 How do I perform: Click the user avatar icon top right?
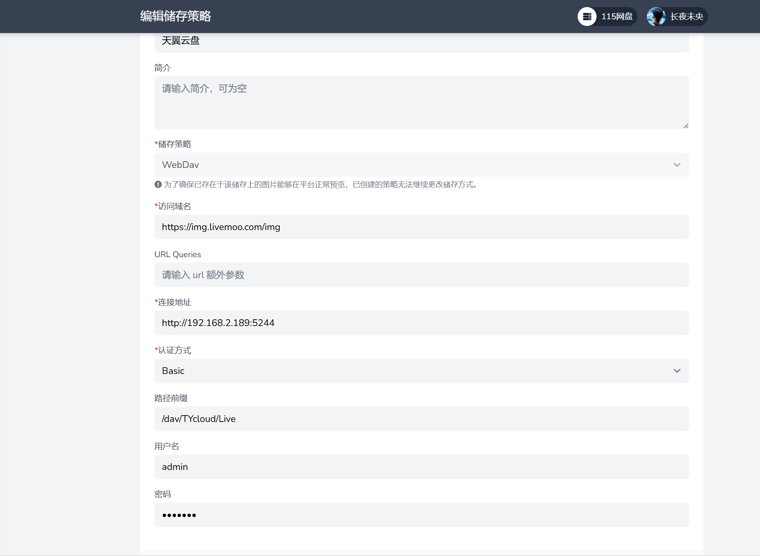pyautogui.click(x=656, y=16)
